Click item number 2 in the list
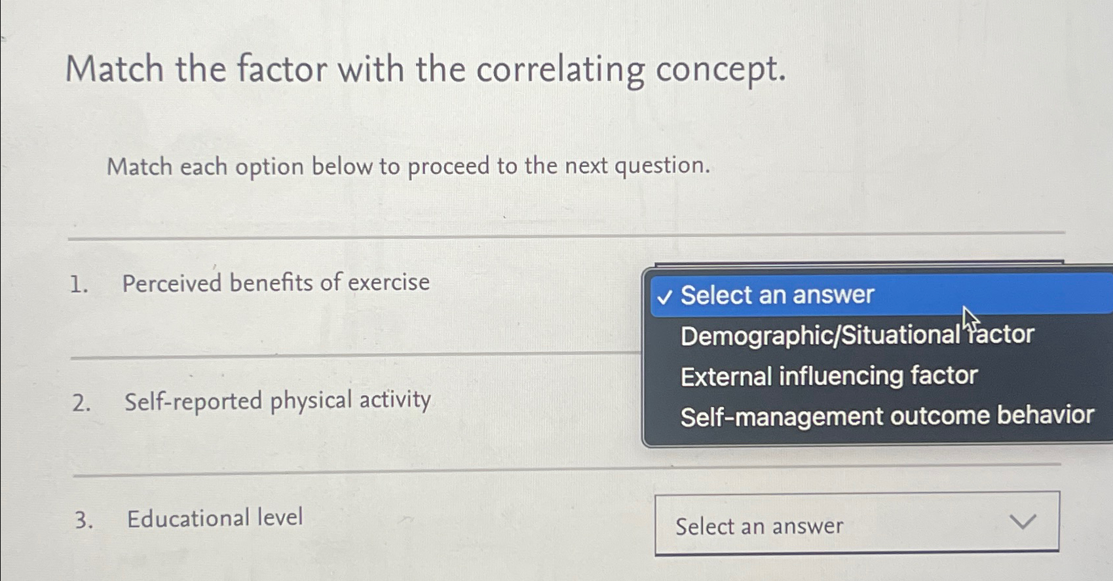The height and width of the screenshot is (581, 1113). click(79, 400)
